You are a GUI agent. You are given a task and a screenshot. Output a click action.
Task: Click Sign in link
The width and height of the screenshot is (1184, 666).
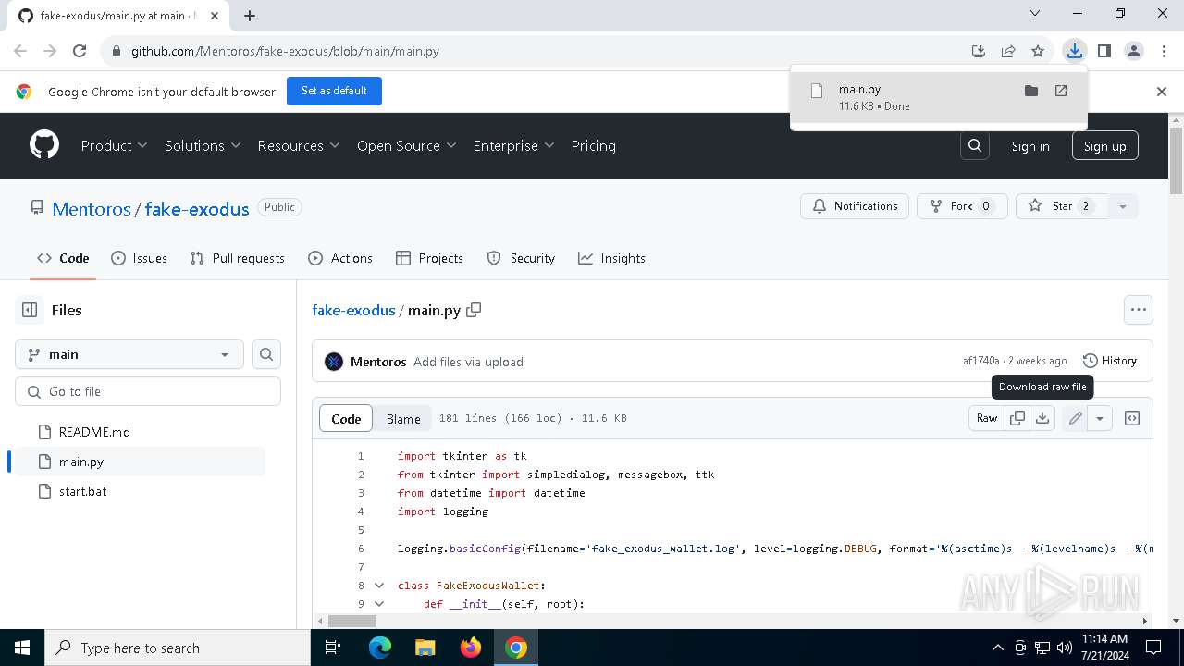click(1030, 146)
